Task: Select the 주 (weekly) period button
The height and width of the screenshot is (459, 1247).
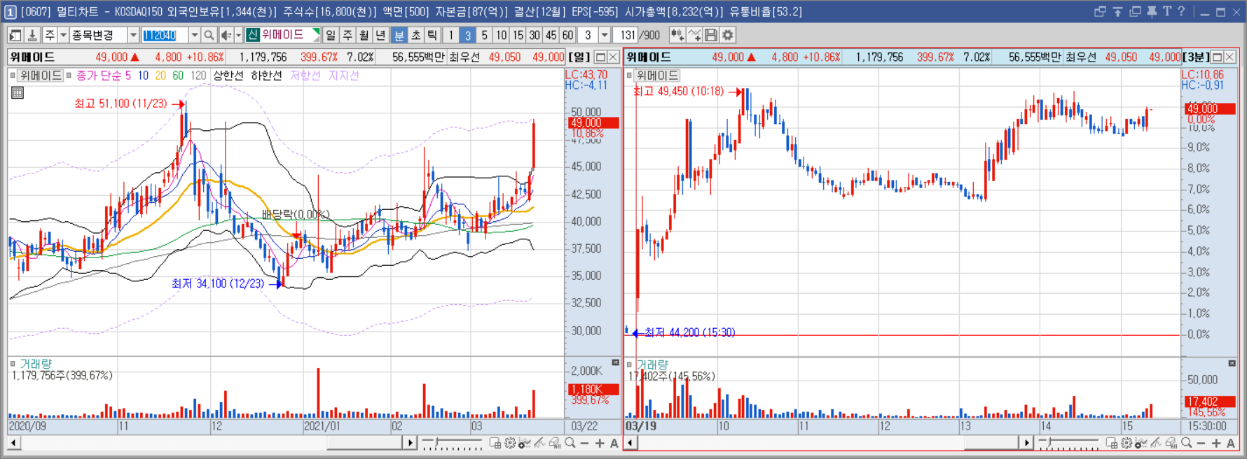Action: pos(347,35)
